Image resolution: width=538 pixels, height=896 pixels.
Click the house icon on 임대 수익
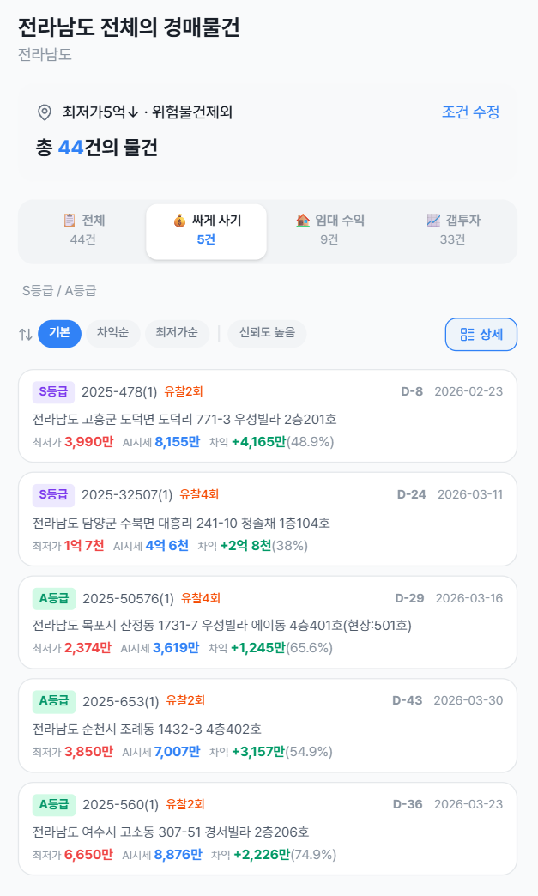pyautogui.click(x=303, y=221)
